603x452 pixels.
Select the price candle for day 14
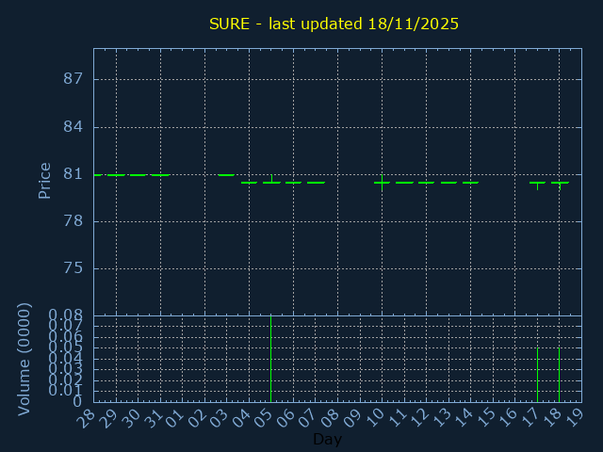click(470, 183)
